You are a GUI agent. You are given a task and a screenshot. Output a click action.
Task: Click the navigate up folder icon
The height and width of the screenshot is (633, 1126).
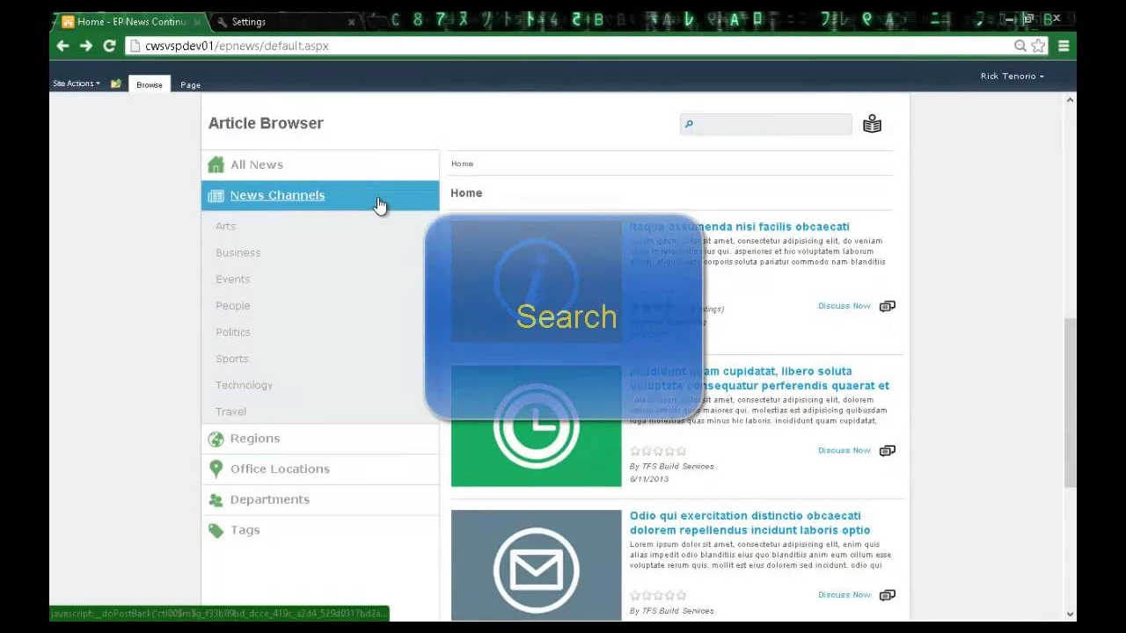pos(115,84)
